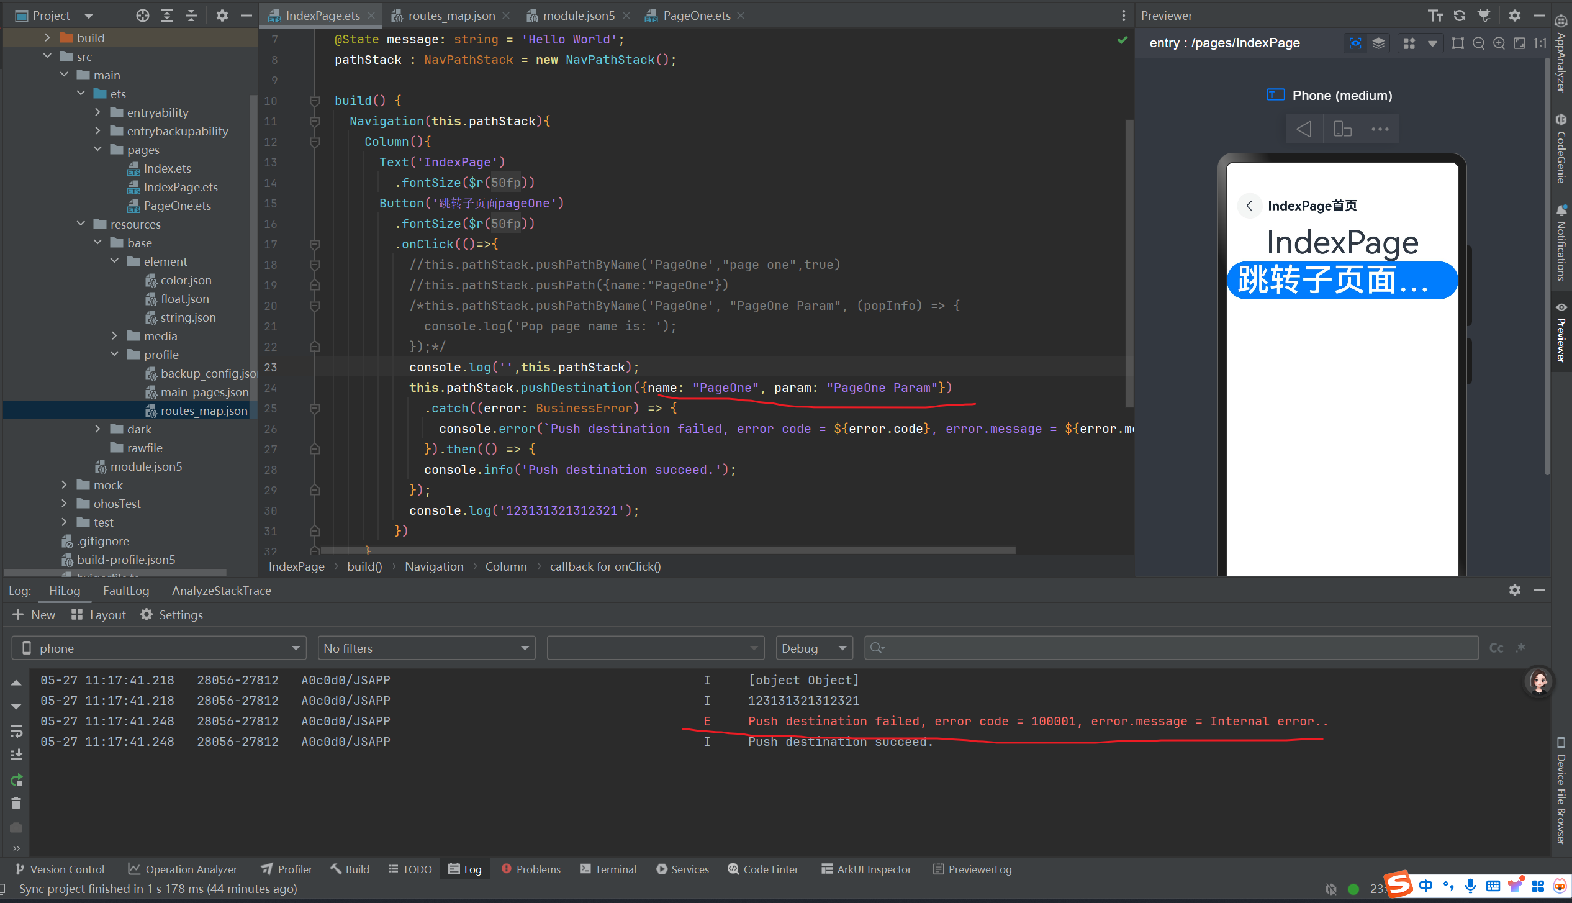
Task: Click the log search input field
Action: click(x=1170, y=648)
